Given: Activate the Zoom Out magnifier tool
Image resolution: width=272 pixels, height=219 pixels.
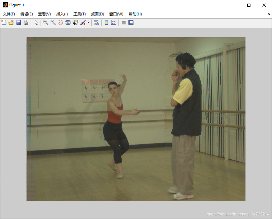Looking at the screenshot, I should [x=53, y=23].
